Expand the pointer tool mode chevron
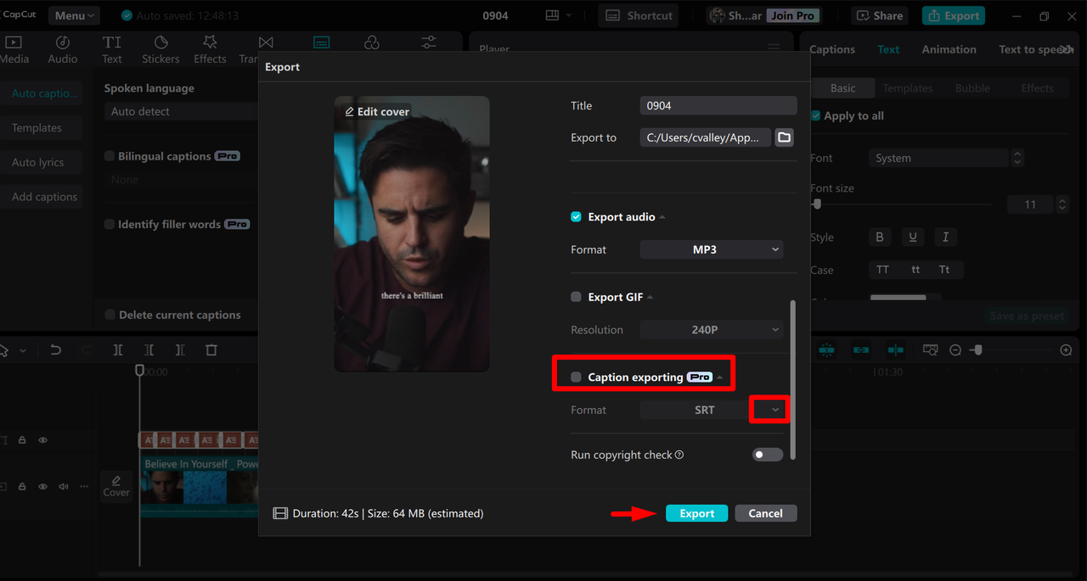Image resolution: width=1087 pixels, height=581 pixels. pos(23,350)
